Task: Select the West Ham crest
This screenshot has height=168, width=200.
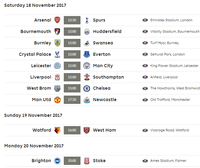Action: click(87, 130)
